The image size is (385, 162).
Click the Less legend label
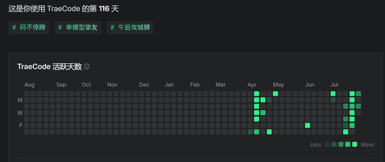tap(315, 144)
